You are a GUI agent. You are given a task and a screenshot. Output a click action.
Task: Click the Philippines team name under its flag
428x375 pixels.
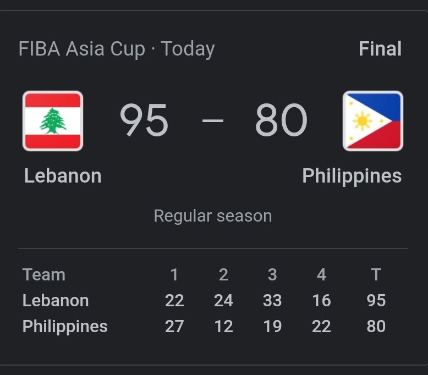pyautogui.click(x=352, y=176)
